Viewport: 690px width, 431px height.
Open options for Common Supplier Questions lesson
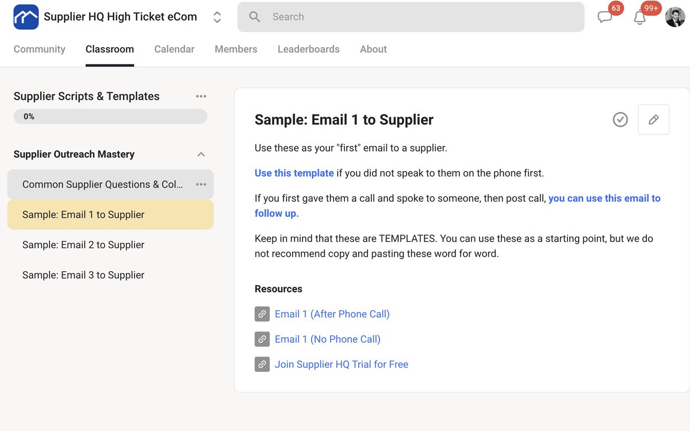click(201, 184)
